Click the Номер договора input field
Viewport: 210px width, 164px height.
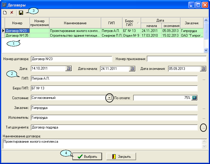[71, 59]
